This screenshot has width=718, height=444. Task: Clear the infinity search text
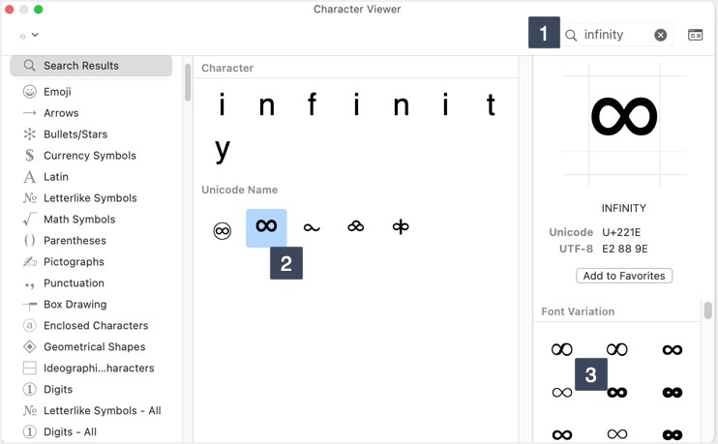(x=660, y=35)
